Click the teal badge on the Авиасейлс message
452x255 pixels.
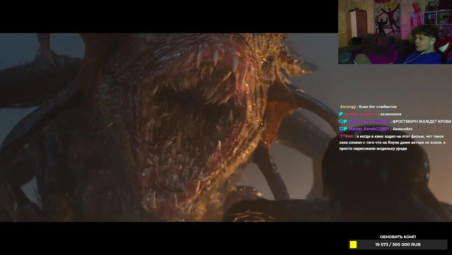[345, 129]
